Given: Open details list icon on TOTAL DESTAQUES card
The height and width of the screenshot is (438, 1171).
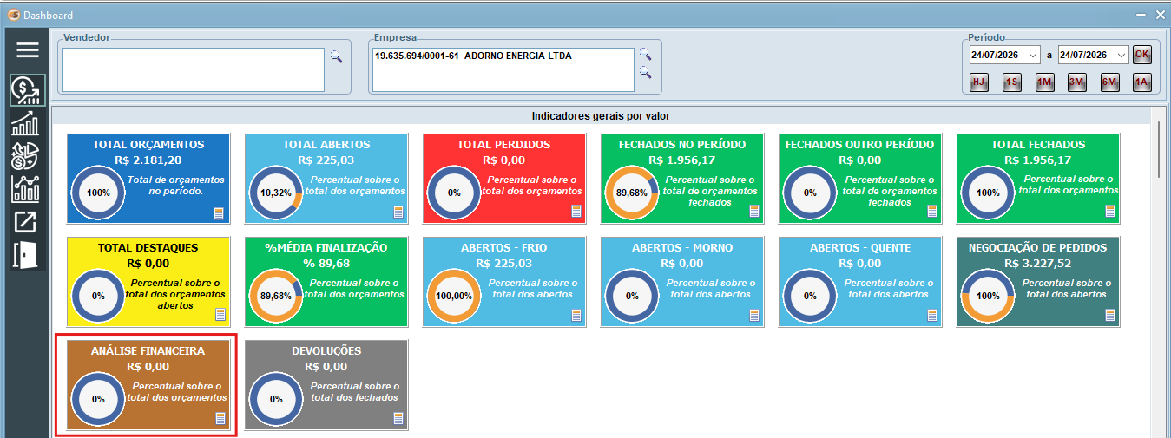Looking at the screenshot, I should (220, 315).
